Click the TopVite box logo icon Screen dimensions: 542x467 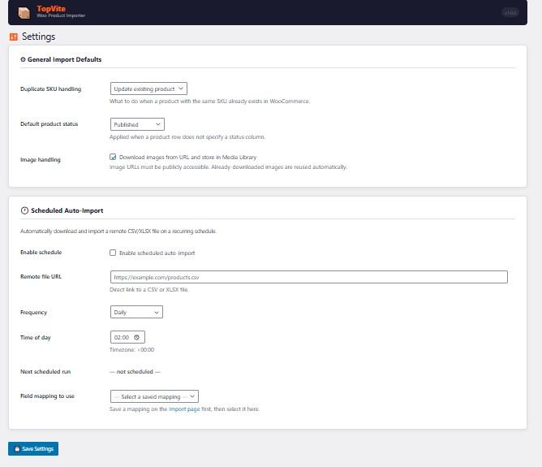[x=24, y=12]
